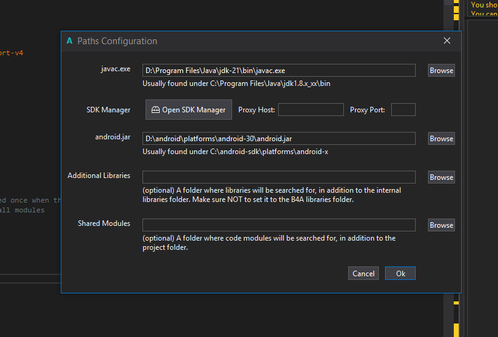Focus the Proxy Port field
This screenshot has height=337, width=498.
click(x=403, y=110)
